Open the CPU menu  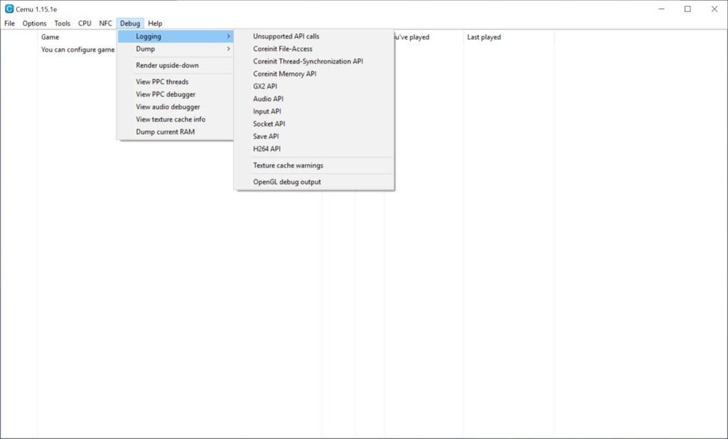click(x=84, y=24)
